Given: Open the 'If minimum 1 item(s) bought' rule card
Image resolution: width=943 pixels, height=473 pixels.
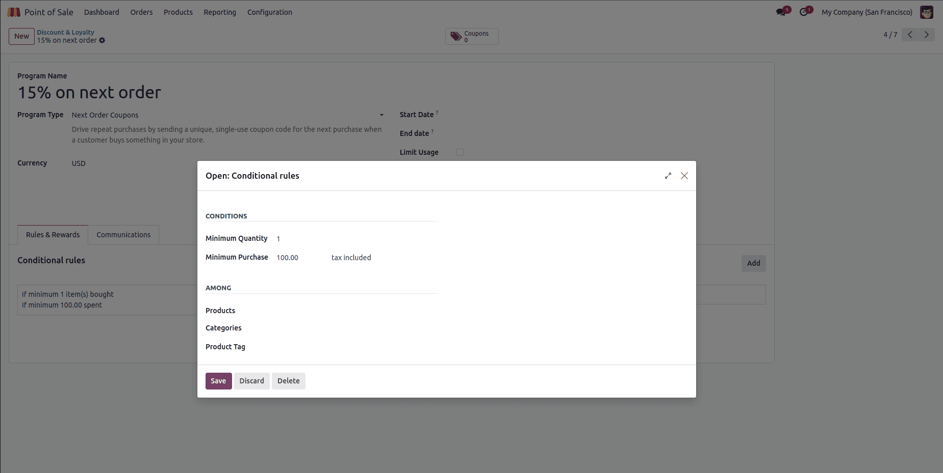Looking at the screenshot, I should click(108, 300).
